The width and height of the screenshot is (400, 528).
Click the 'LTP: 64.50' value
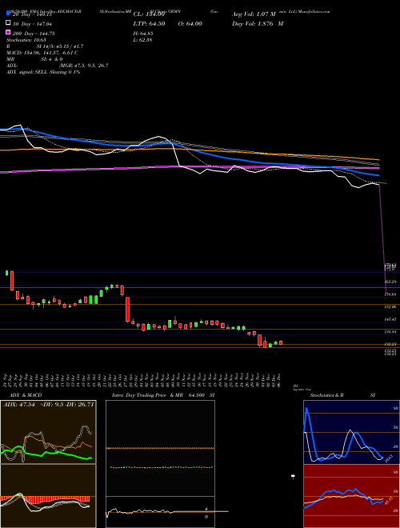149,23
